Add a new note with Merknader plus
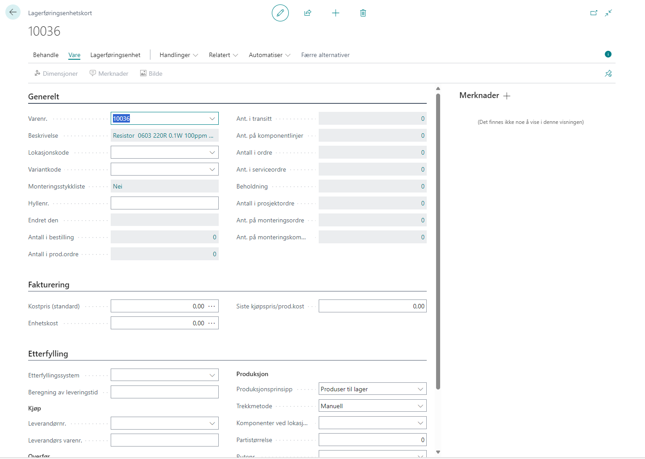The height and width of the screenshot is (459, 645). [x=507, y=96]
